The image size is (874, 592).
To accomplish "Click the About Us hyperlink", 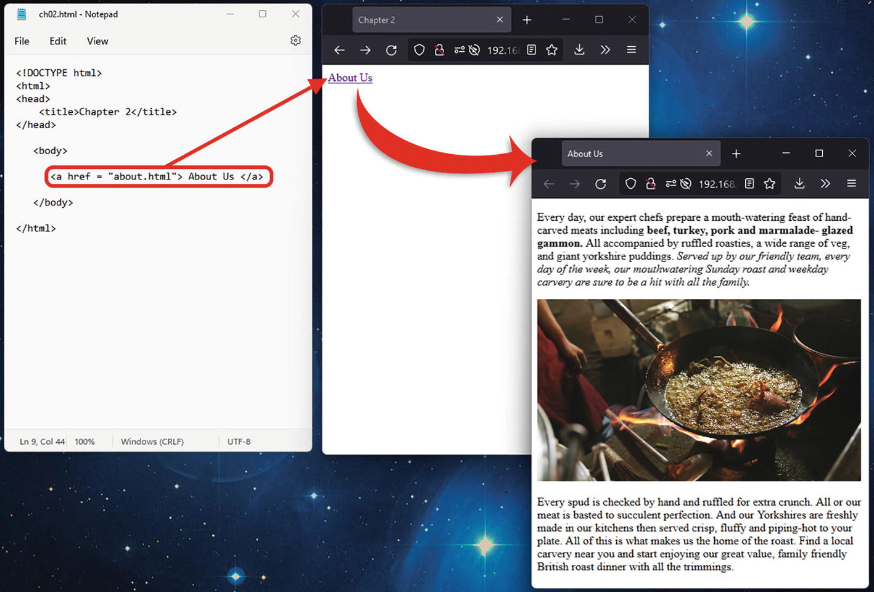I will [x=350, y=78].
